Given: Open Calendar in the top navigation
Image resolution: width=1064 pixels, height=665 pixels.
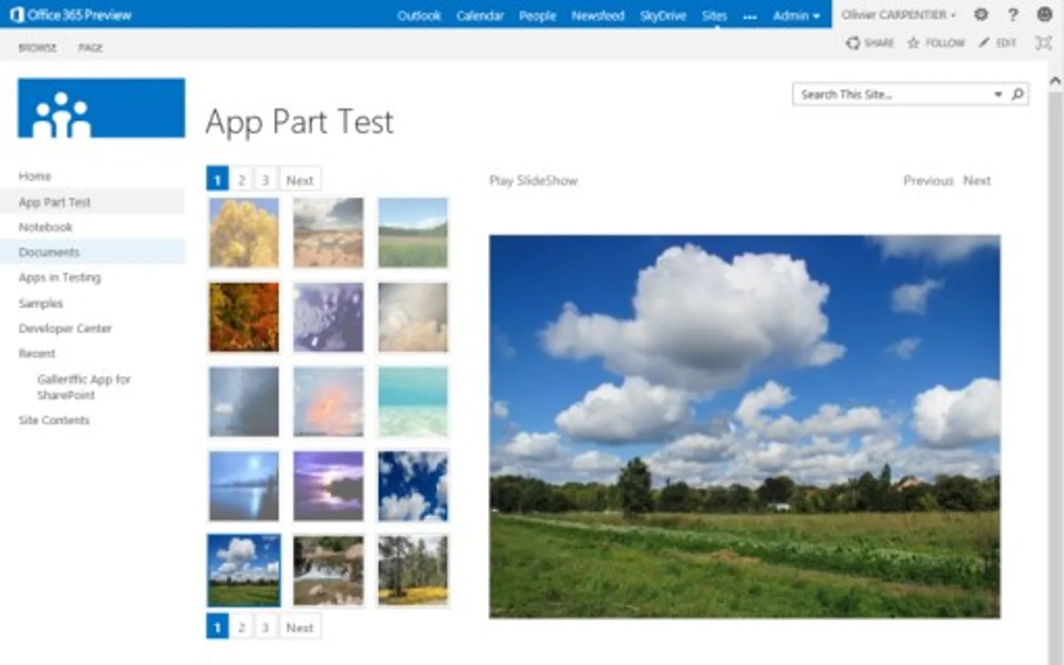Looking at the screenshot, I should click(480, 15).
